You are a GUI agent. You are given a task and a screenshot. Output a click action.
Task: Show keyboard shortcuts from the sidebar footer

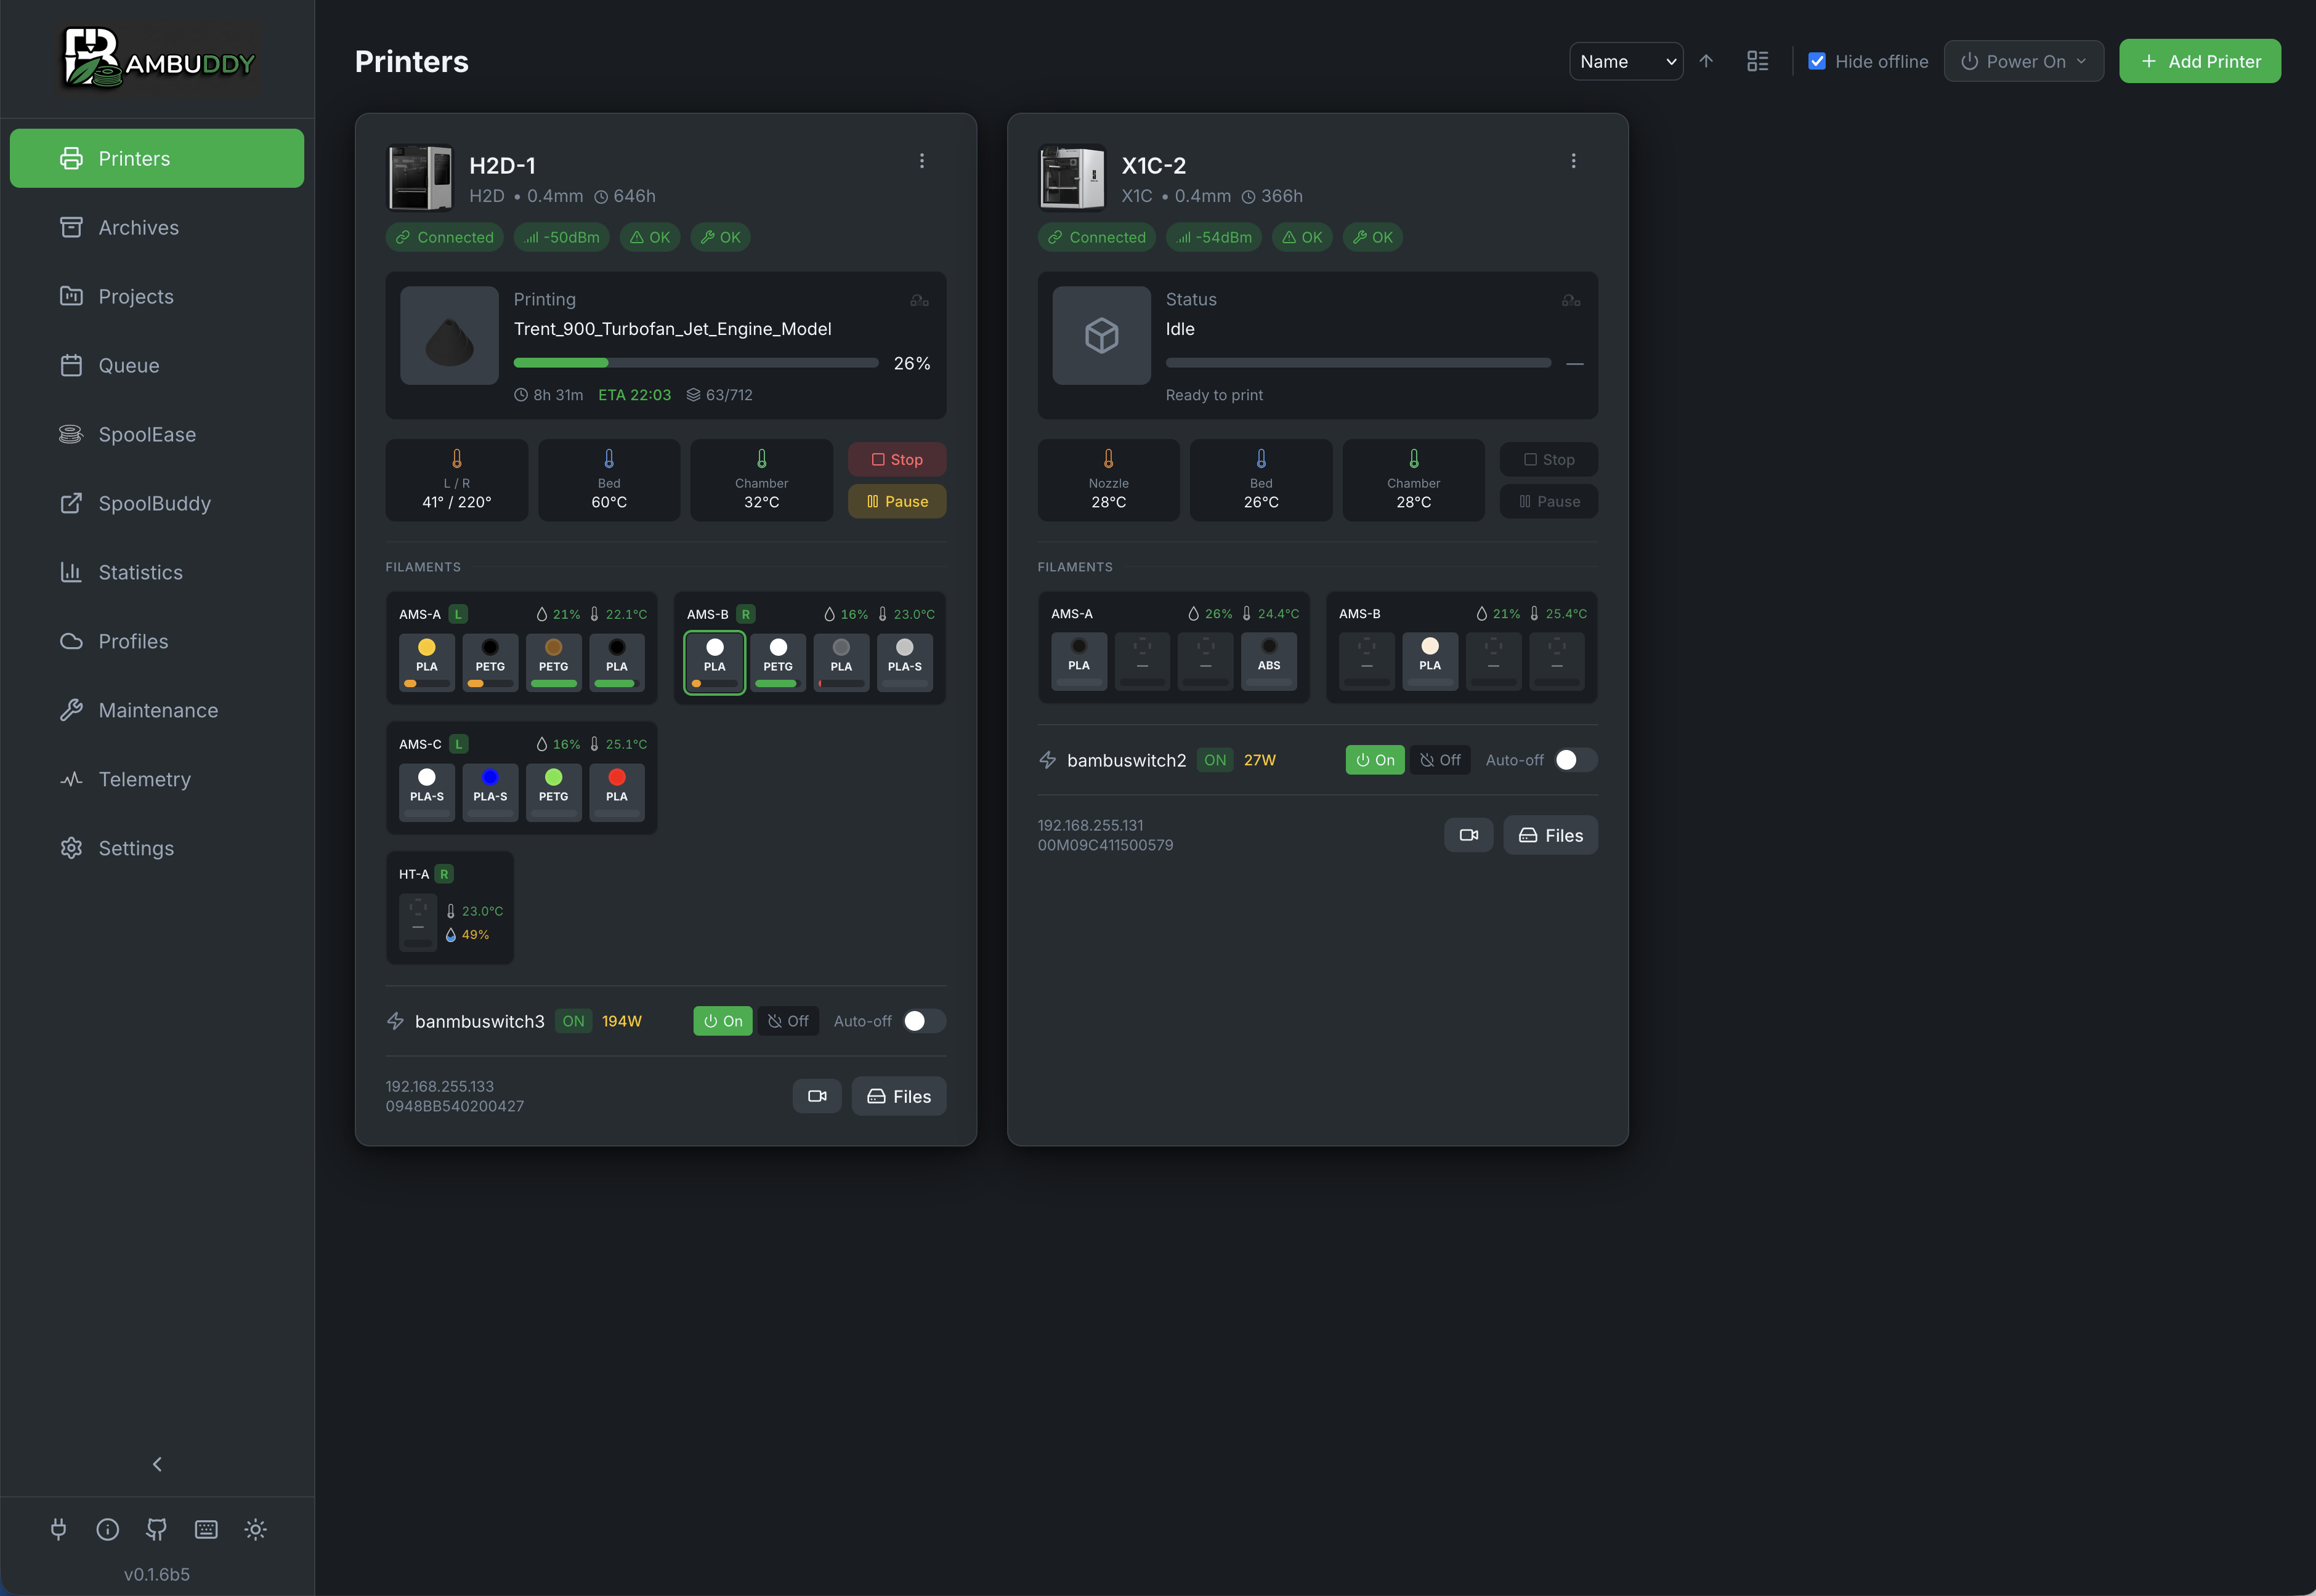point(205,1529)
